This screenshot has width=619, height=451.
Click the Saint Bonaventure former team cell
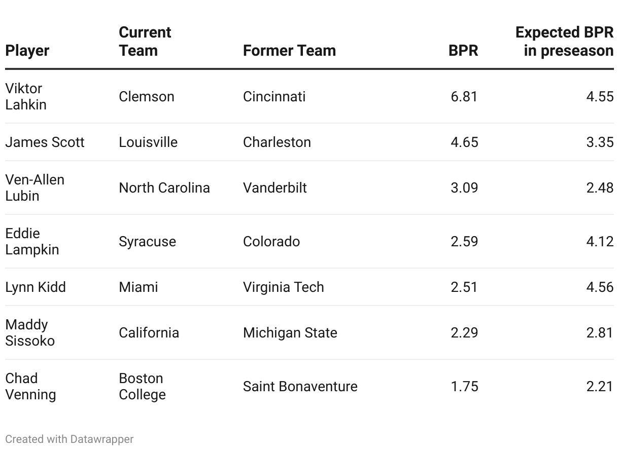pyautogui.click(x=300, y=386)
